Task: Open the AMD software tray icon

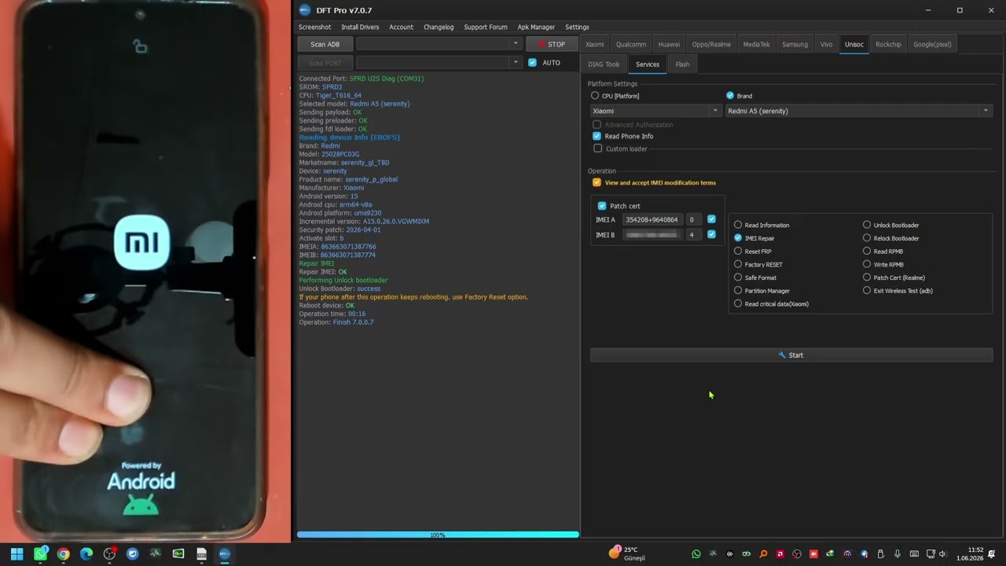Action: coord(780,554)
